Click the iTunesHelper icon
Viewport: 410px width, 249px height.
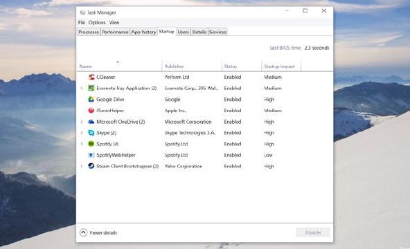[x=91, y=111]
